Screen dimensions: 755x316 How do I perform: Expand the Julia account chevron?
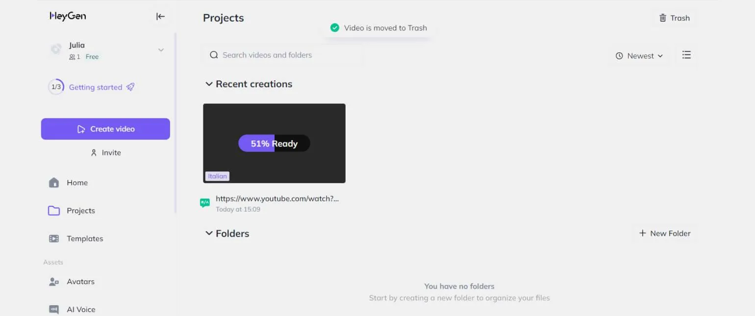(161, 50)
